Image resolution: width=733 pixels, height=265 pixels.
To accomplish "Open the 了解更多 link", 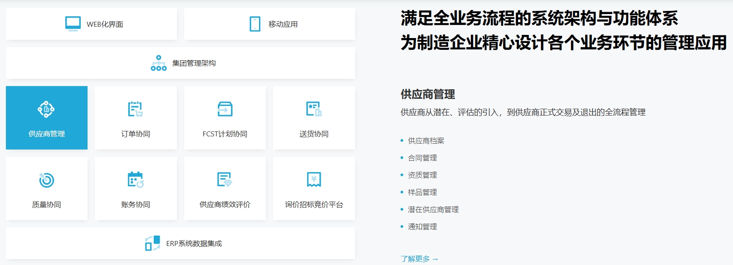I will tap(419, 259).
